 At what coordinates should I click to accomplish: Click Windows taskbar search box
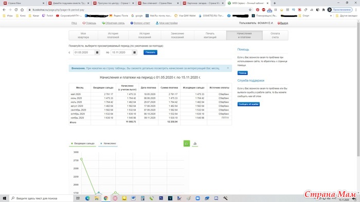pos(41,198)
